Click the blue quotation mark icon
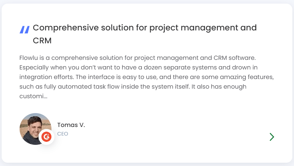 click(x=25, y=30)
